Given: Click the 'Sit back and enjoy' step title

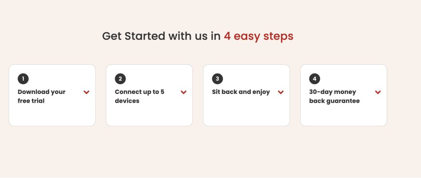Looking at the screenshot, I should (x=241, y=92).
